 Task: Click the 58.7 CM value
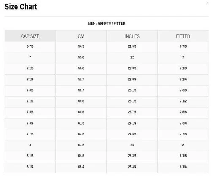81,90
